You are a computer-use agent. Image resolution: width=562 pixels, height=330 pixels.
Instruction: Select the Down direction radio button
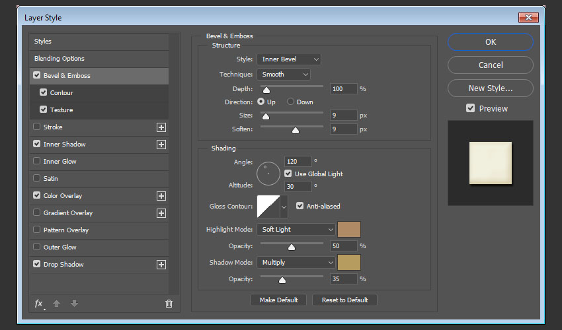290,102
